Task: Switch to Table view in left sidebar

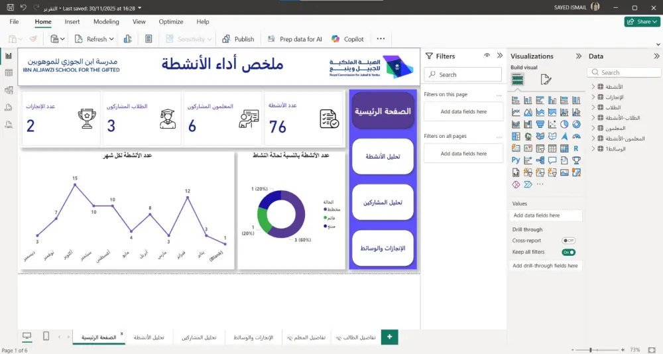Action: point(9,73)
